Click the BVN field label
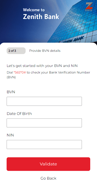Viewport: 97px width, 195px height. tap(11, 92)
